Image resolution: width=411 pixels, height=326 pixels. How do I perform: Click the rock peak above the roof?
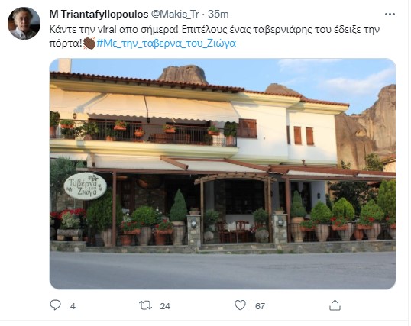(183, 74)
